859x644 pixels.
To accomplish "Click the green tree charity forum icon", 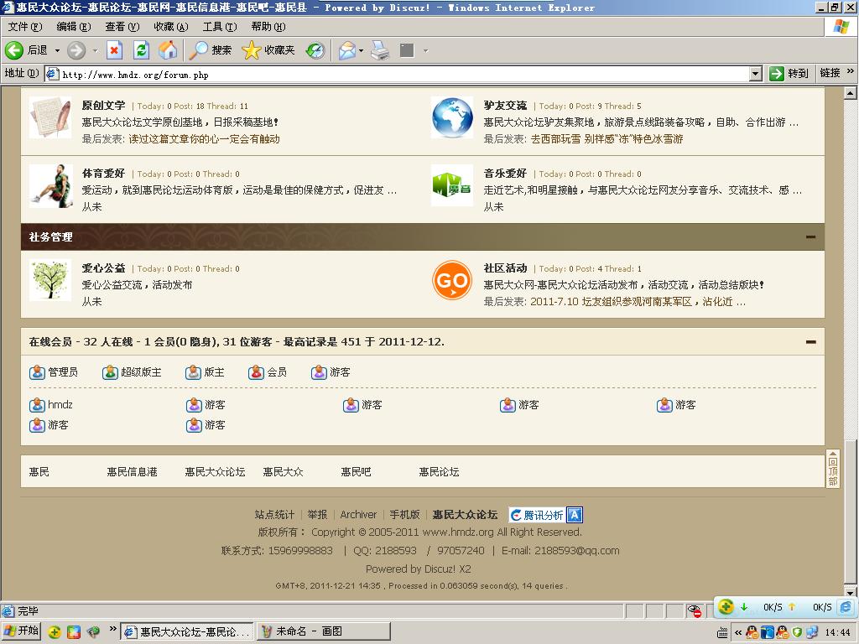I will click(50, 281).
